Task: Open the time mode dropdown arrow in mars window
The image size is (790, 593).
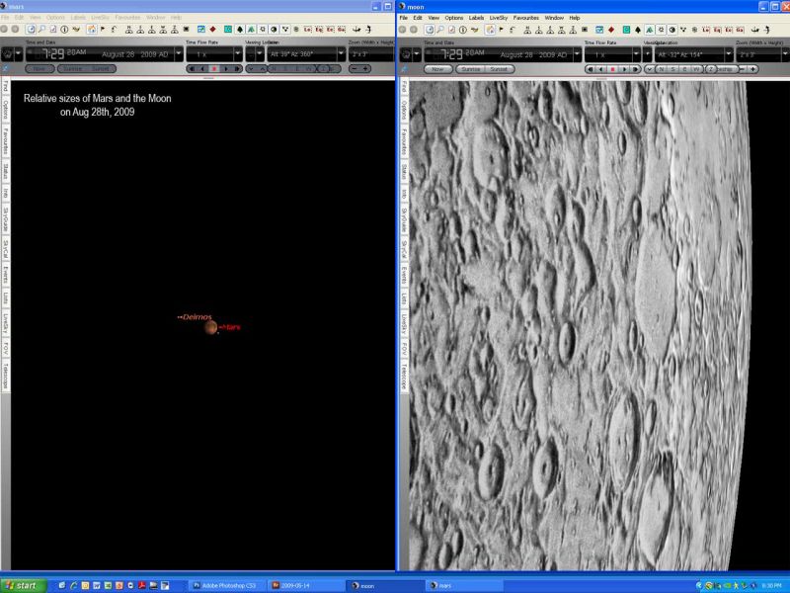Action: (19, 54)
